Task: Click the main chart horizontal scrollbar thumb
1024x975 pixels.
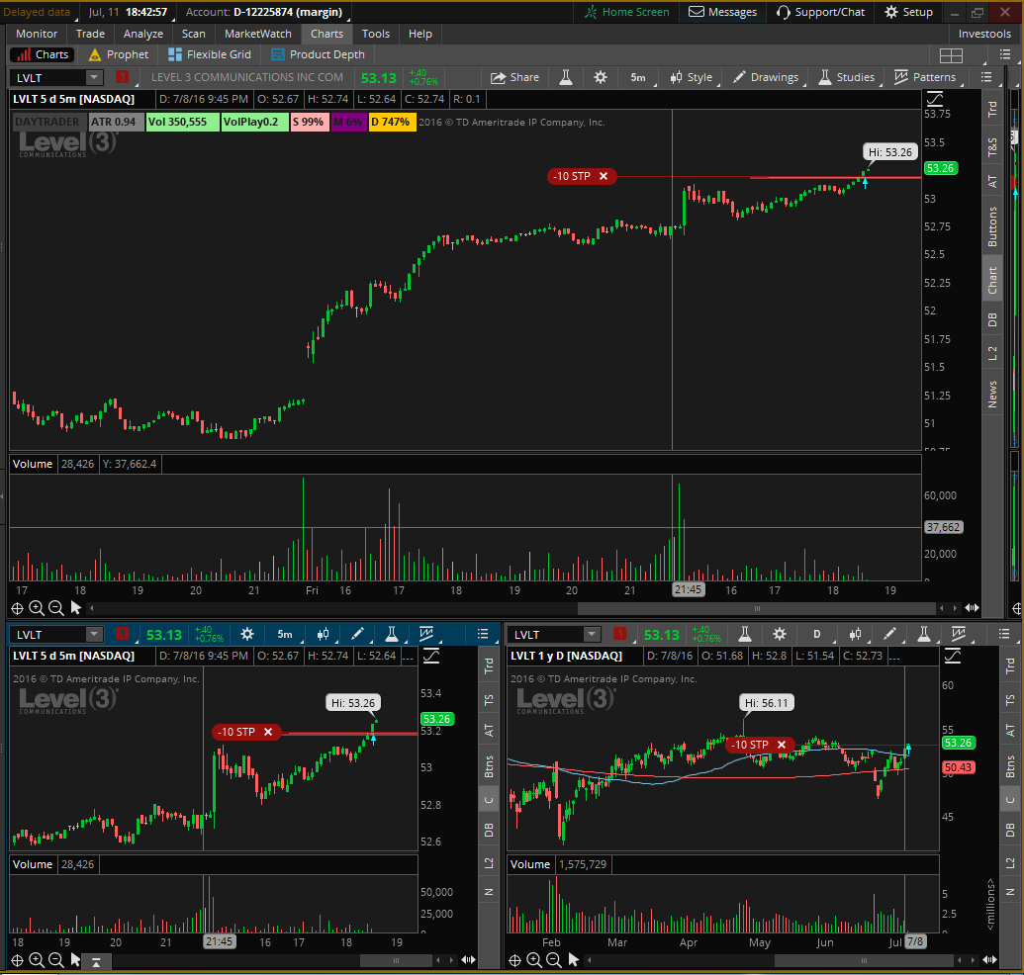Action: click(x=757, y=608)
